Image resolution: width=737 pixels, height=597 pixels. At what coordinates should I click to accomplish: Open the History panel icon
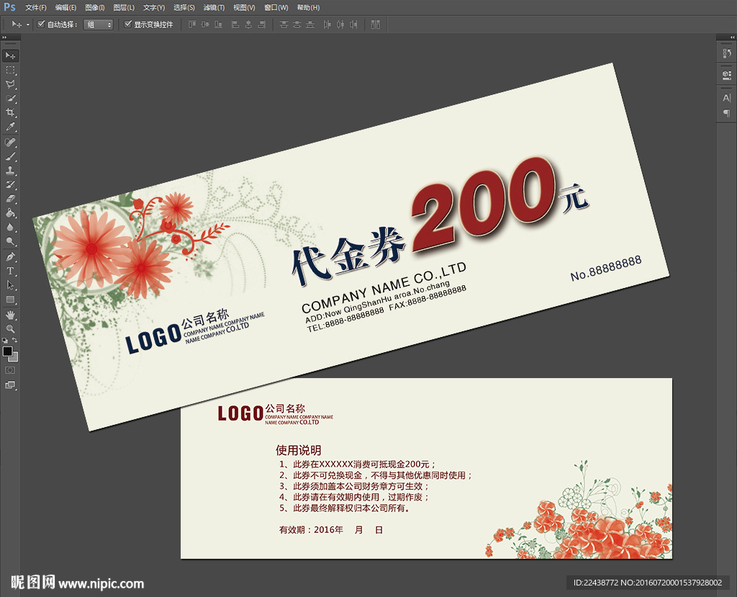coord(727,53)
